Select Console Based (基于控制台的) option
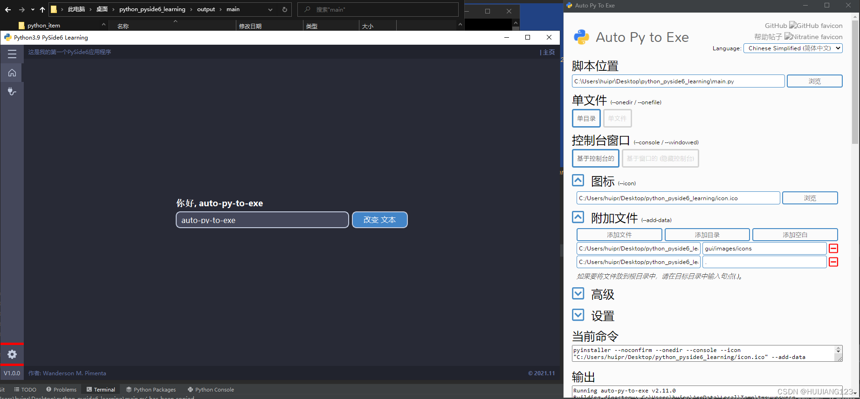This screenshot has height=399, width=860. point(596,158)
